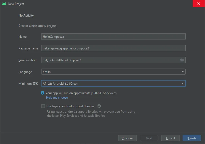Click the Language label text
205x144 pixels.
(x=25, y=72)
